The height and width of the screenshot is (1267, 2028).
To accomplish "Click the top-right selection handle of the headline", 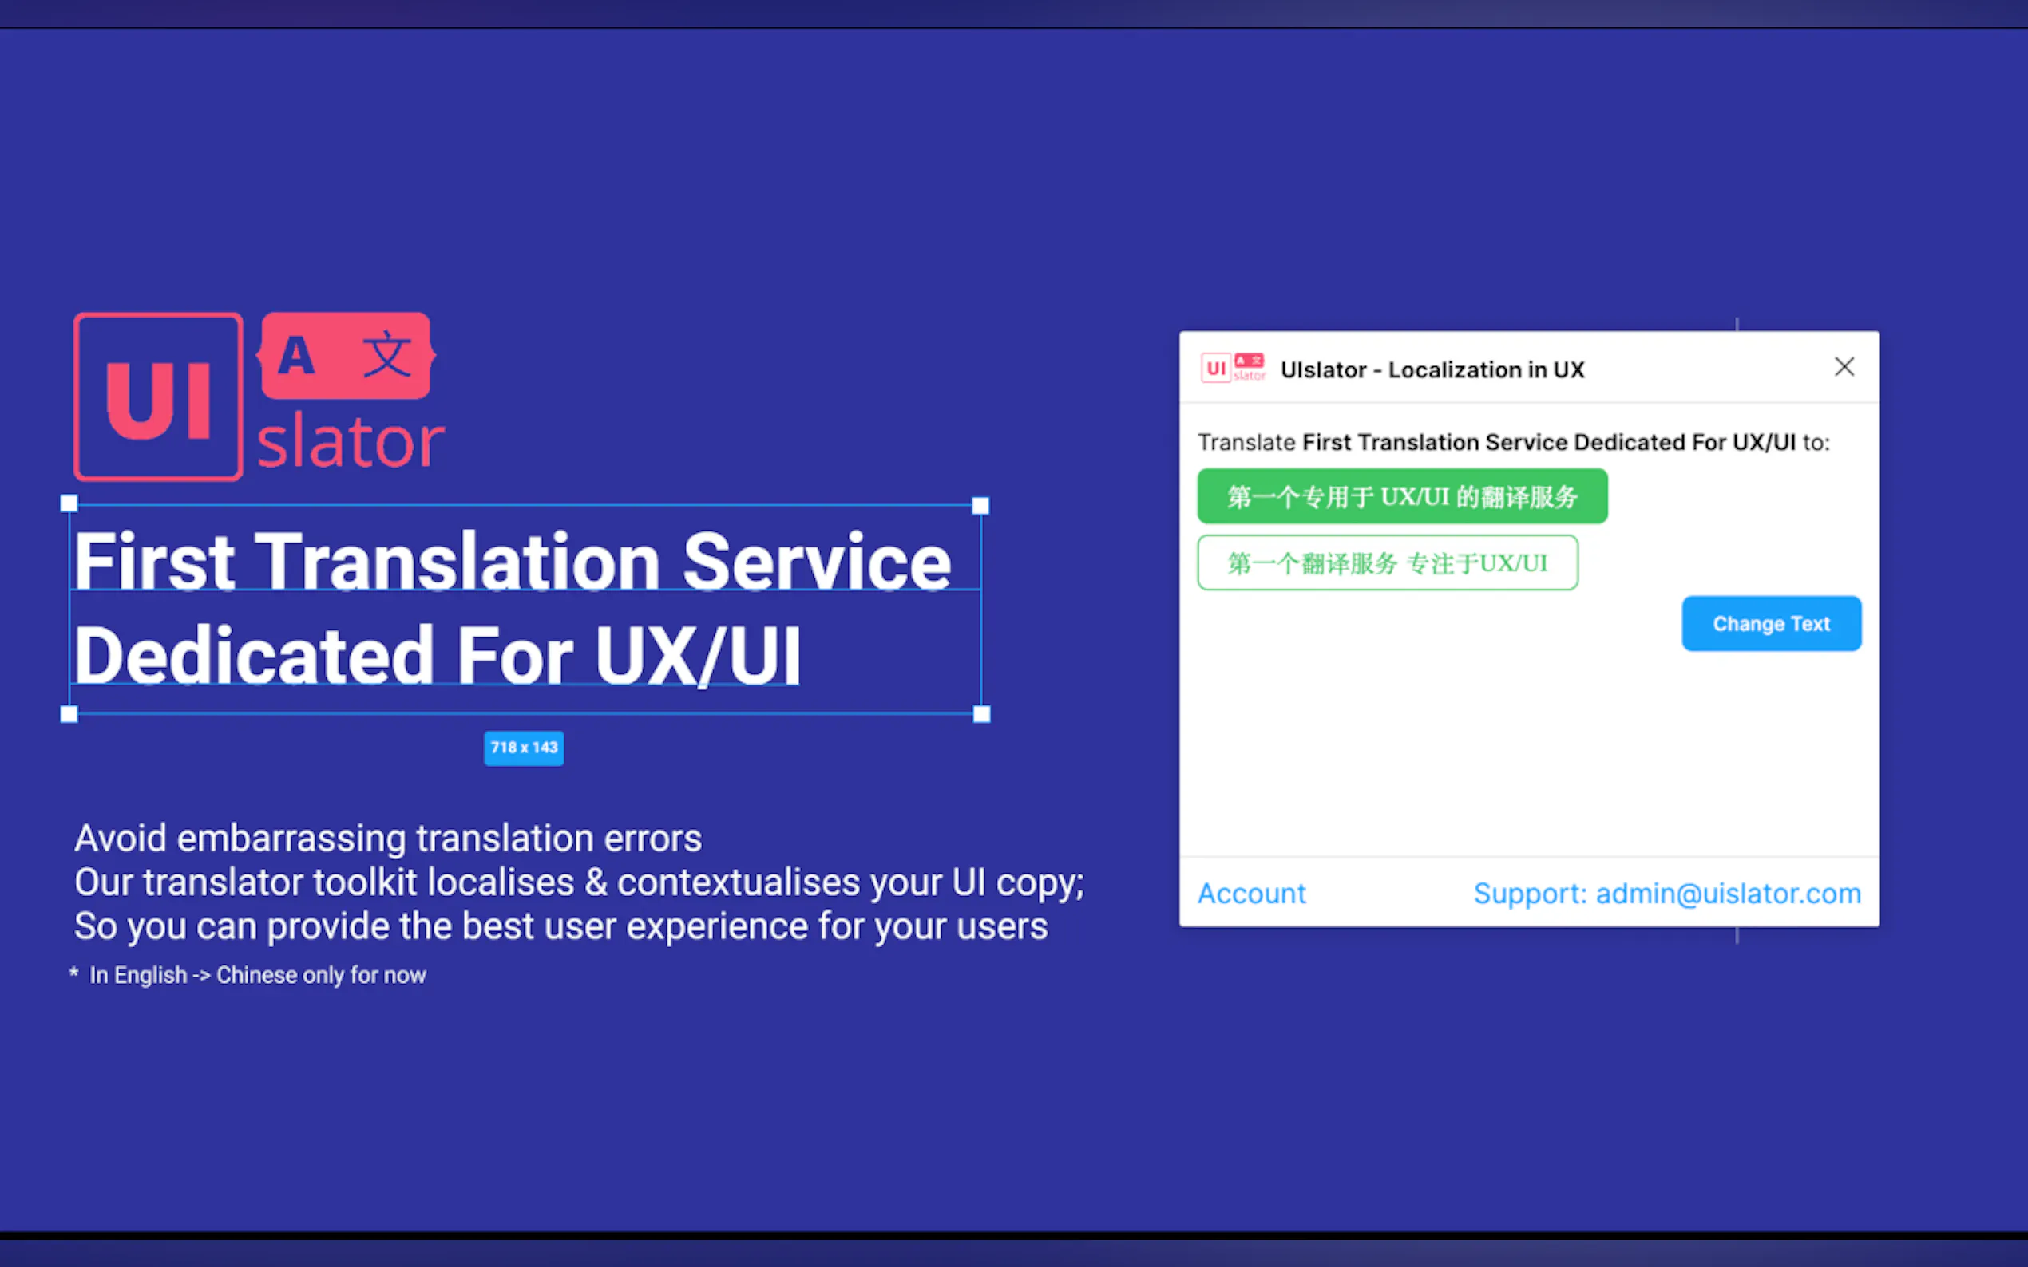I will click(980, 505).
